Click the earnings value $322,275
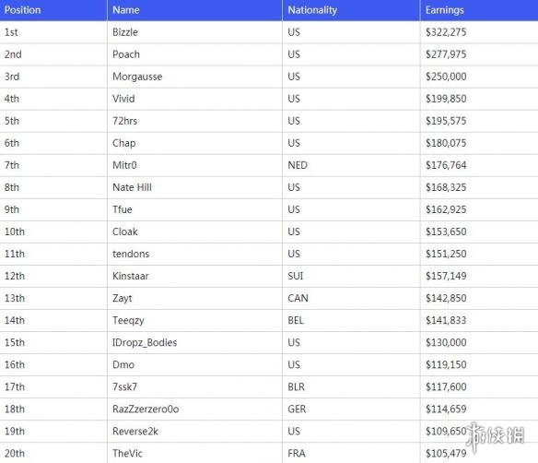Image resolution: width=538 pixels, height=463 pixels. [x=446, y=32]
